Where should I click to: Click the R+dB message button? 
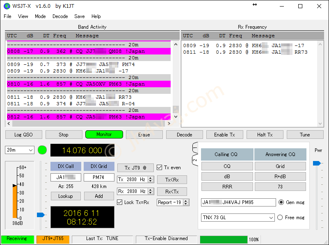(x=280, y=177)
